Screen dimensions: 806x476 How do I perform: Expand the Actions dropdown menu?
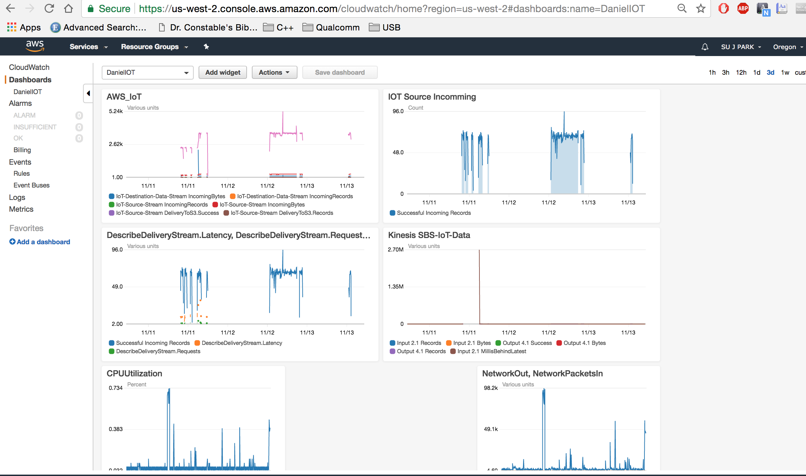(x=274, y=72)
